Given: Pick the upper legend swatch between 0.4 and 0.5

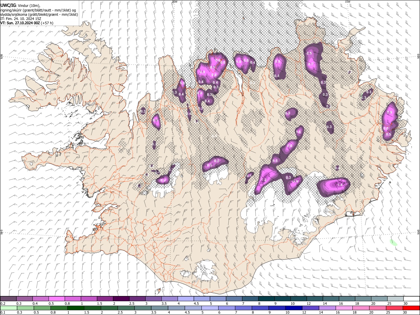Looking at the screenshot, I should coord(41,299).
